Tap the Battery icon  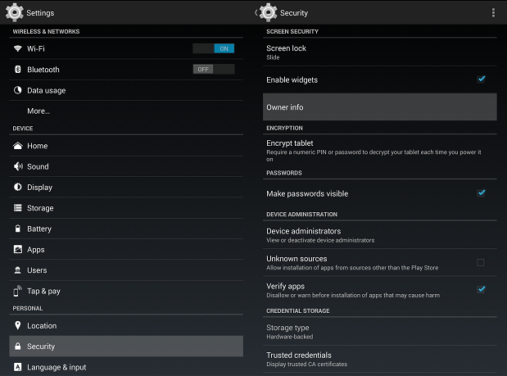(18, 229)
